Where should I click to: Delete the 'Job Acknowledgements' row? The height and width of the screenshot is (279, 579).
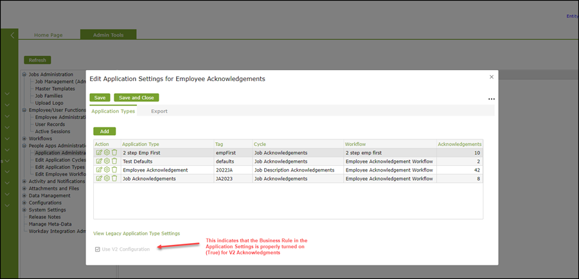coord(114,179)
